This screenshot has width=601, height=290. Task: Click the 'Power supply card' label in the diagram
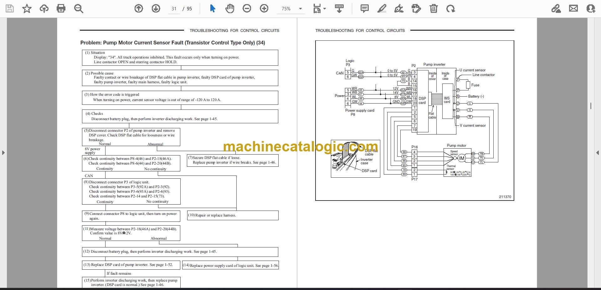tap(360, 110)
